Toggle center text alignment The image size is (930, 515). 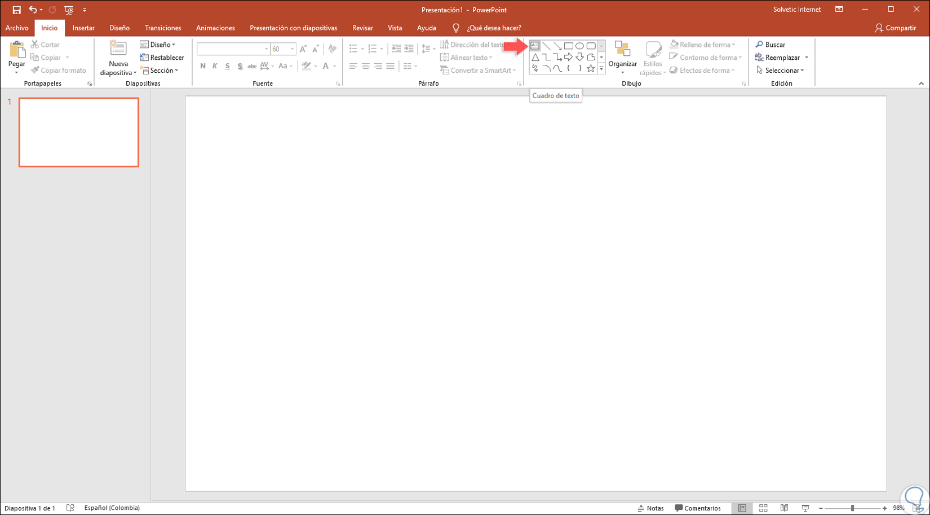(x=365, y=66)
